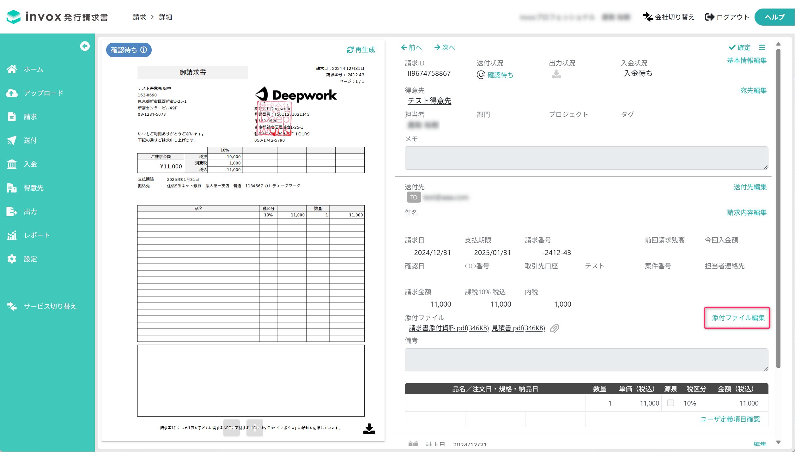Click 請求内容編集 link

point(747,212)
